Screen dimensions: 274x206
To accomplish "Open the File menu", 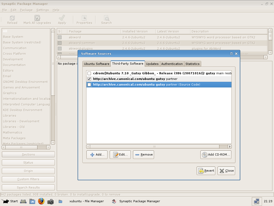I will click(x=4, y=10).
